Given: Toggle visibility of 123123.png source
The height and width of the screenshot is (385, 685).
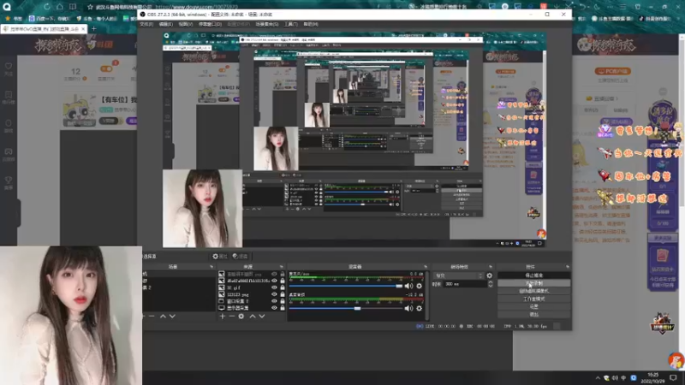Looking at the screenshot, I should tap(274, 294).
